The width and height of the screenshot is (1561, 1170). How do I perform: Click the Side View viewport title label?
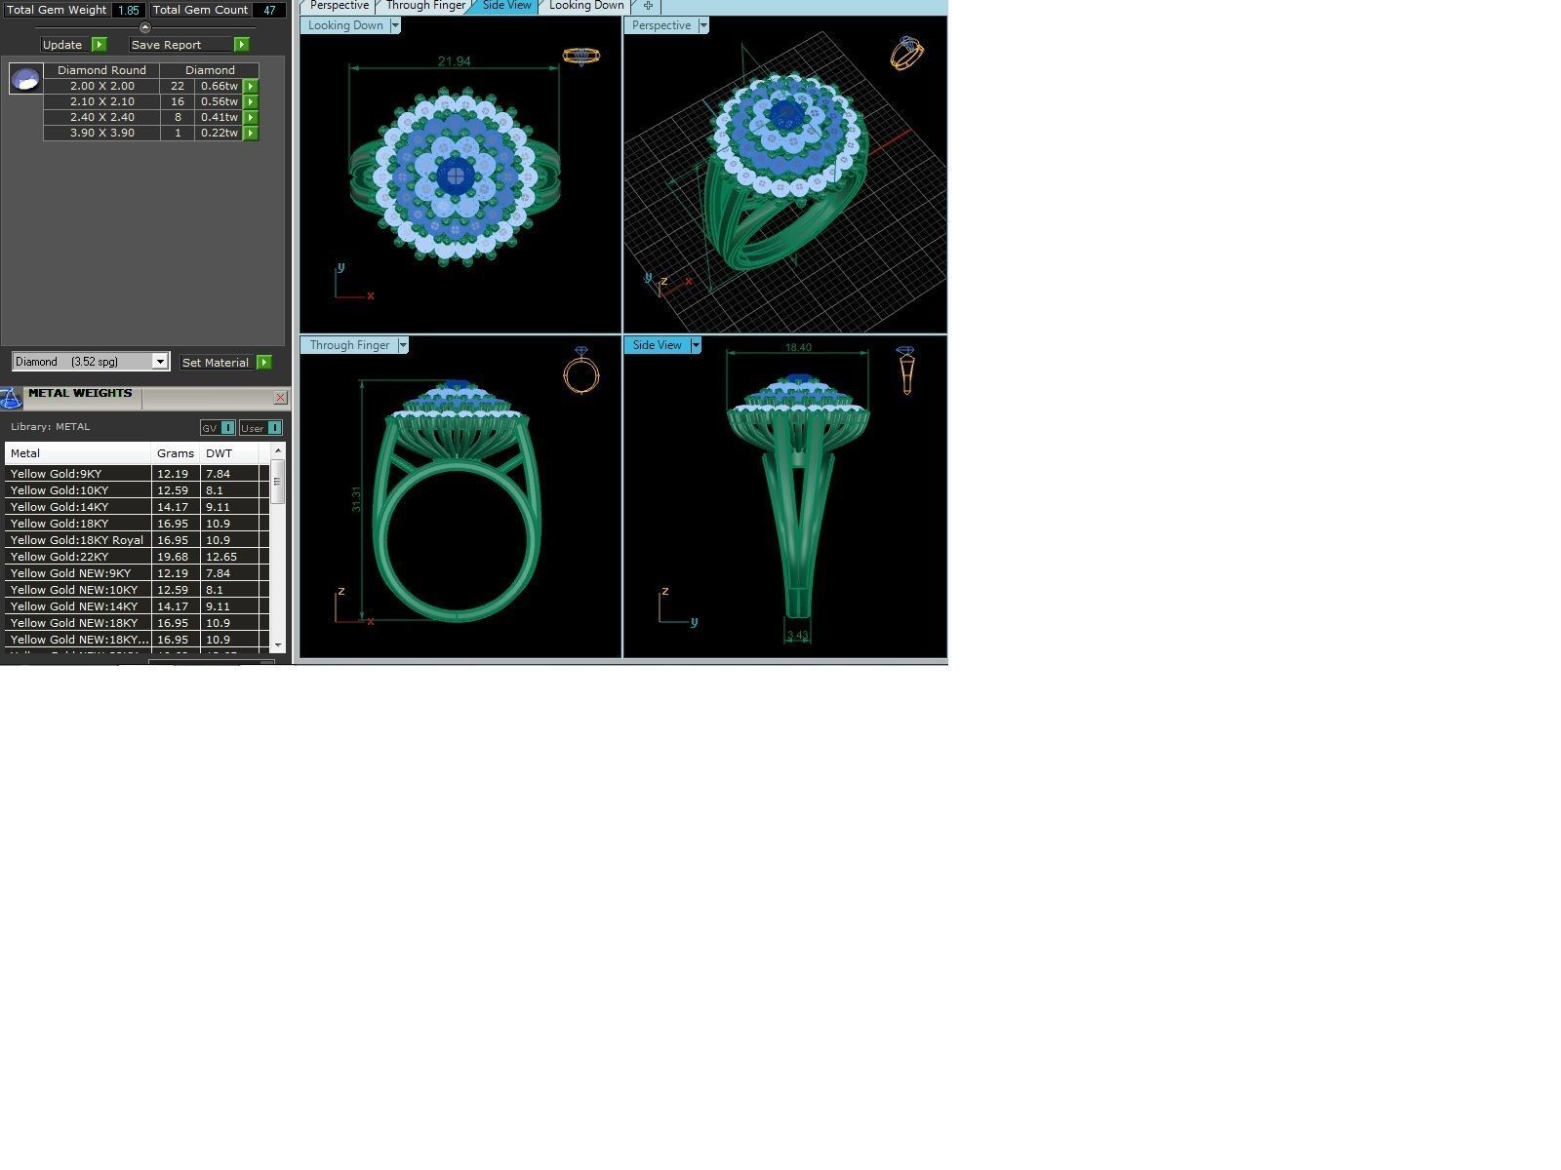point(657,345)
